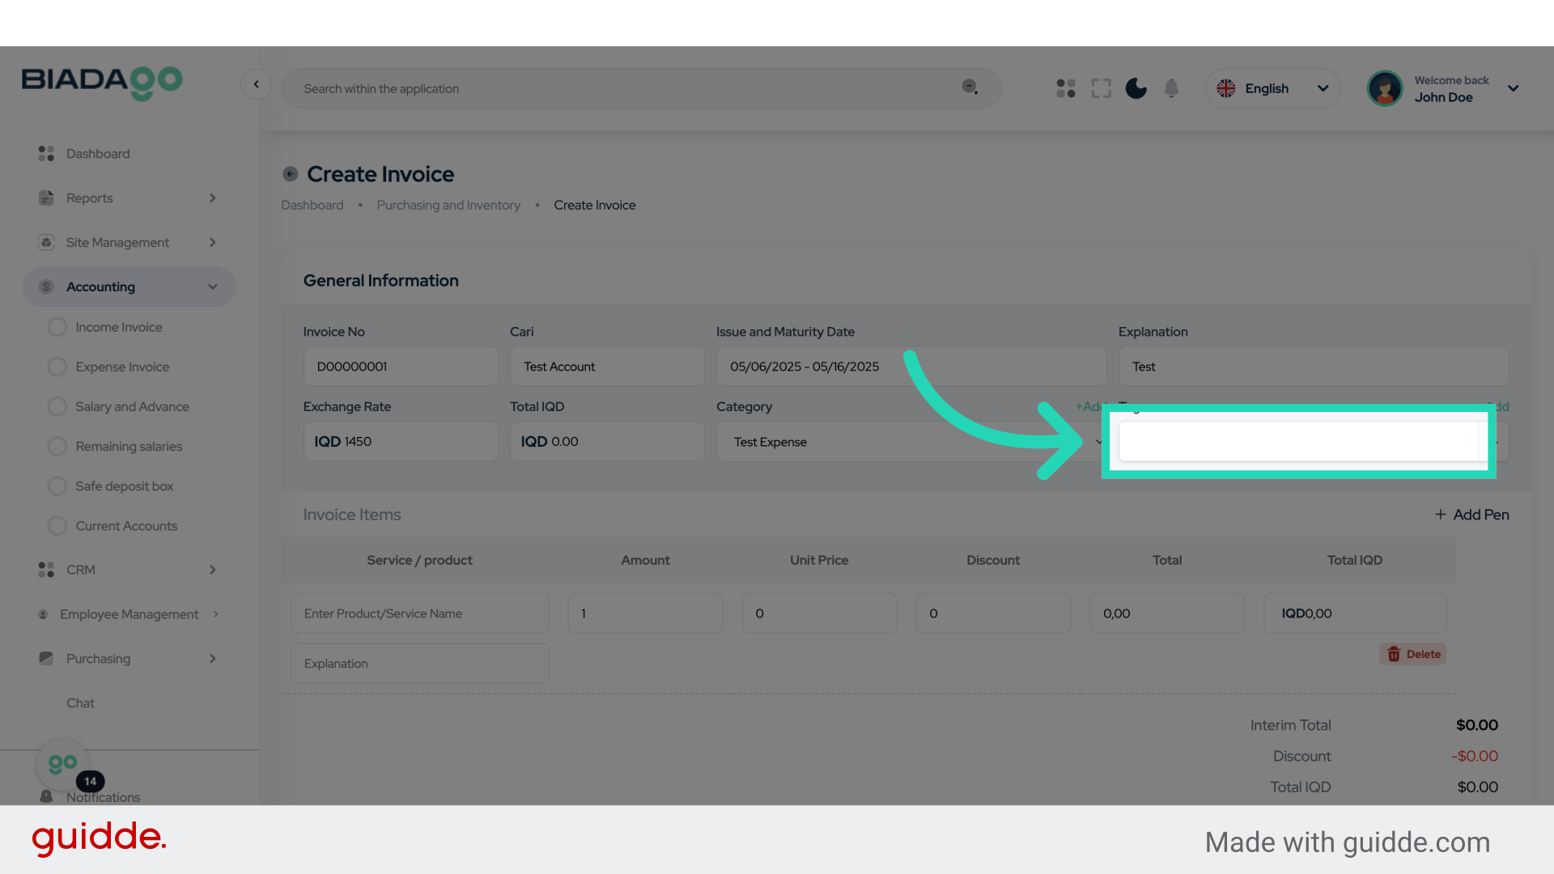
Task: Click the highlighted empty tag field
Action: pyautogui.click(x=1297, y=442)
